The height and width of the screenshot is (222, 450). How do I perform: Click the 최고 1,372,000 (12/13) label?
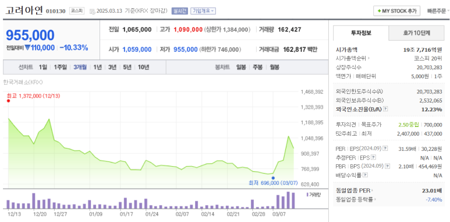(33, 96)
